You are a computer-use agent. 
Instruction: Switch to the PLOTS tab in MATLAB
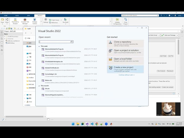click(x=17, y=16)
